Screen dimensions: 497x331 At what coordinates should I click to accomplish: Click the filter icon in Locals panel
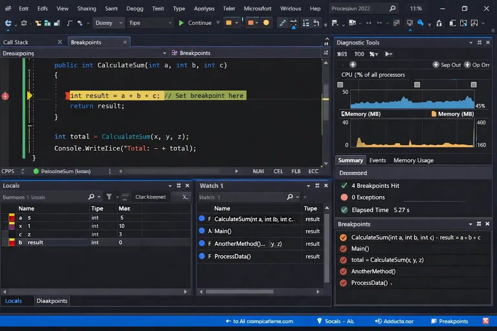point(109,197)
